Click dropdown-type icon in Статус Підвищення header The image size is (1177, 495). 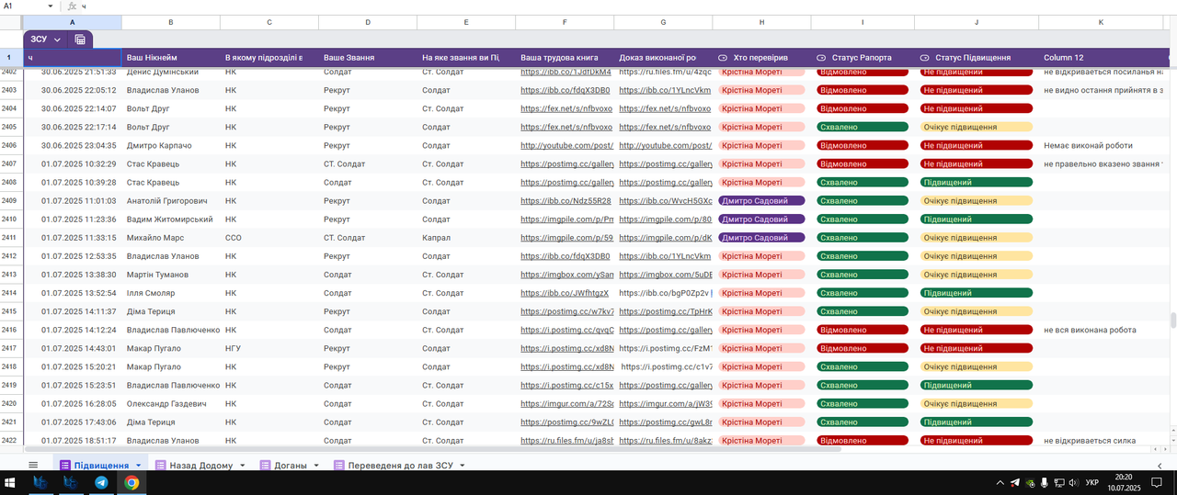pyautogui.click(x=926, y=58)
